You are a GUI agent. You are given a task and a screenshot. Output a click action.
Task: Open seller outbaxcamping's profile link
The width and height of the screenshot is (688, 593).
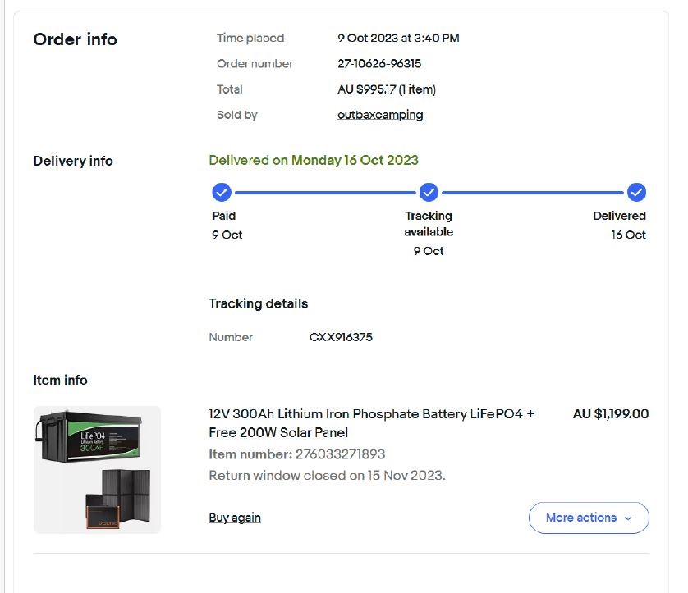point(380,115)
